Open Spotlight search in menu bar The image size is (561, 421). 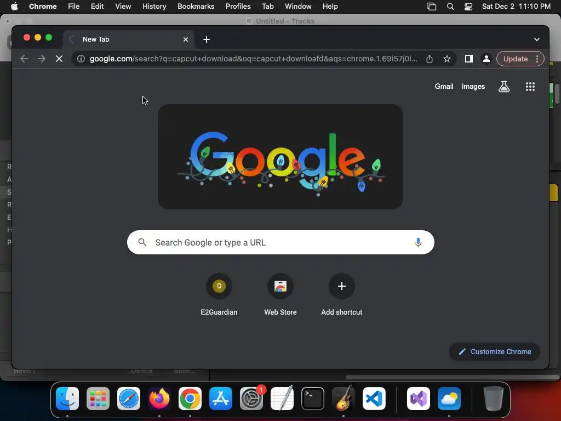pyautogui.click(x=450, y=7)
